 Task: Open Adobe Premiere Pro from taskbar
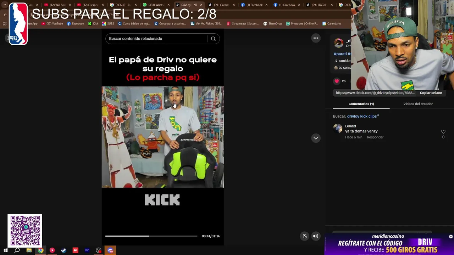coord(87,250)
